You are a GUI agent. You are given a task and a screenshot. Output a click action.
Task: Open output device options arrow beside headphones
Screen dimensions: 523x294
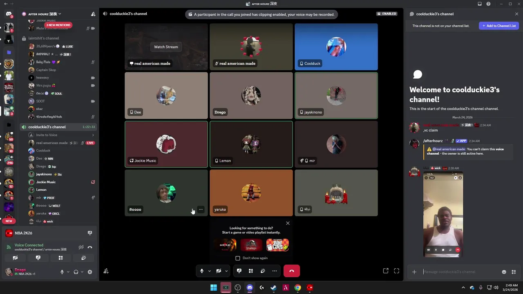tap(82, 272)
